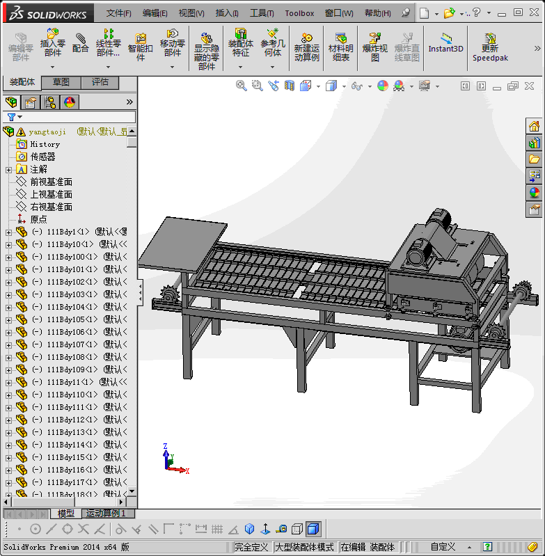Viewport: 545px width, 556px height.
Task: Click the 插入零部件 (Insert Component) icon
Action: click(52, 42)
